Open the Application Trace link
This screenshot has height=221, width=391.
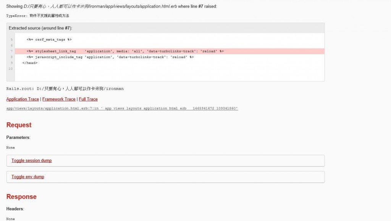point(23,99)
